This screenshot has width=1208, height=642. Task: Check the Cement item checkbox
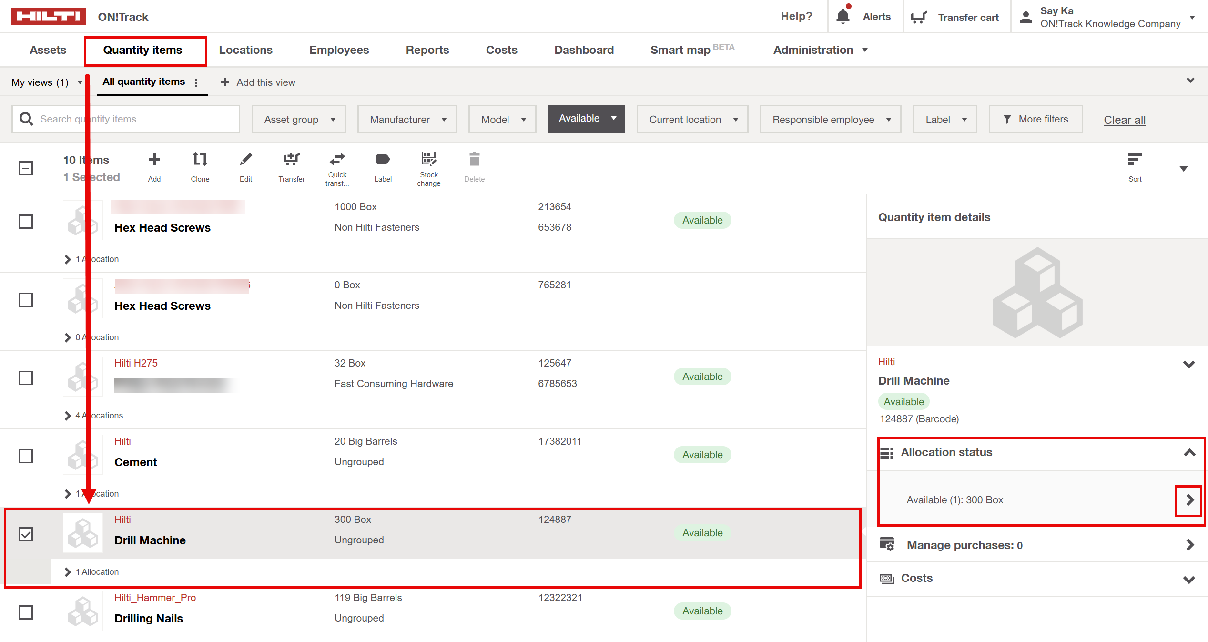click(26, 456)
